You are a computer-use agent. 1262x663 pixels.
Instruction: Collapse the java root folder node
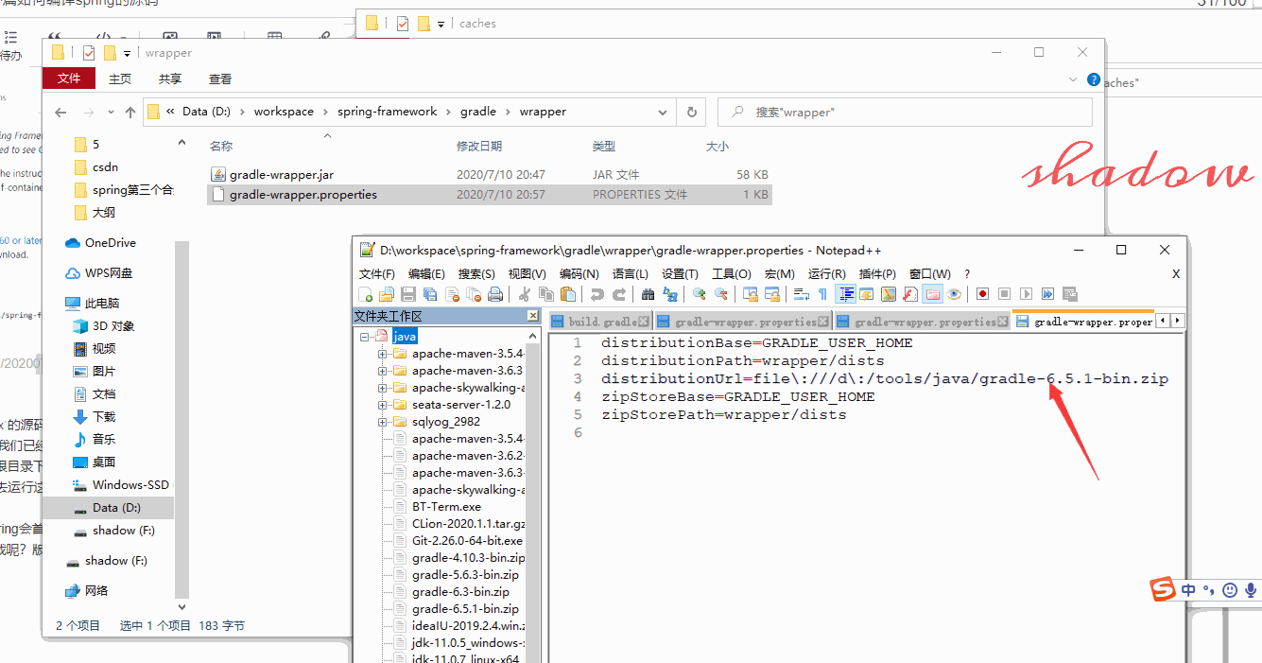(x=365, y=337)
